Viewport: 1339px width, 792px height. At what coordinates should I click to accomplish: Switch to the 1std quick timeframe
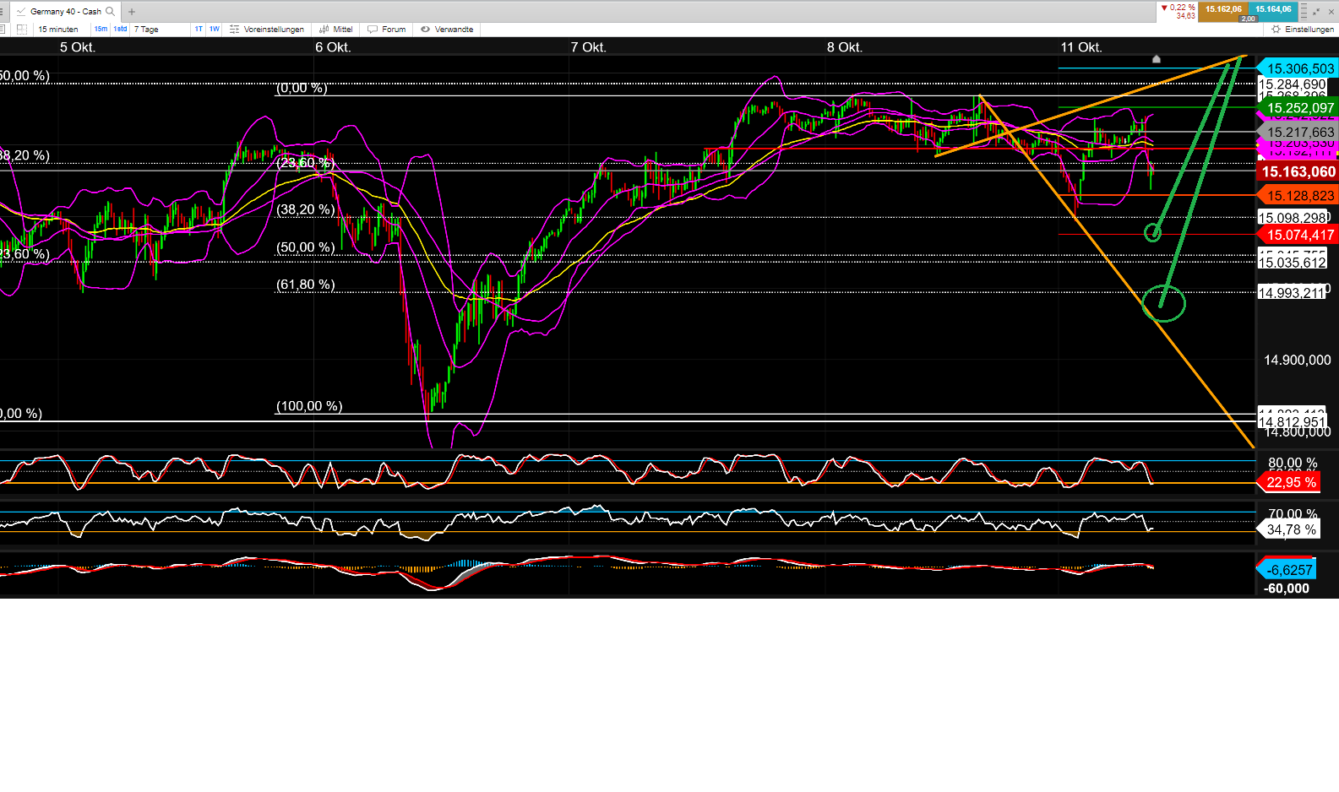(121, 30)
